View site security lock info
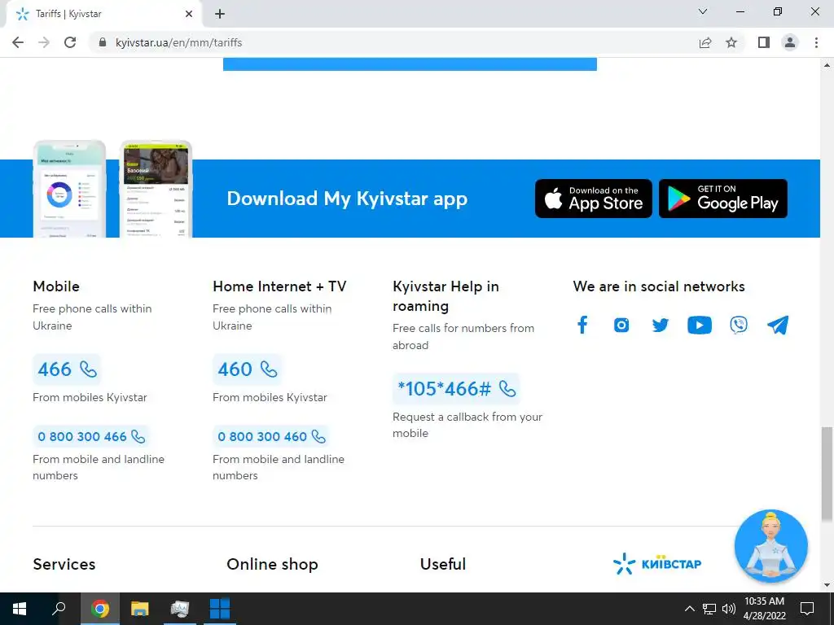Screen dimensions: 834x625 [x=103, y=42]
